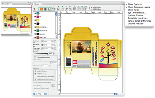
Task: Select the orange full color preview icon
Action: pyautogui.click(x=41, y=9)
